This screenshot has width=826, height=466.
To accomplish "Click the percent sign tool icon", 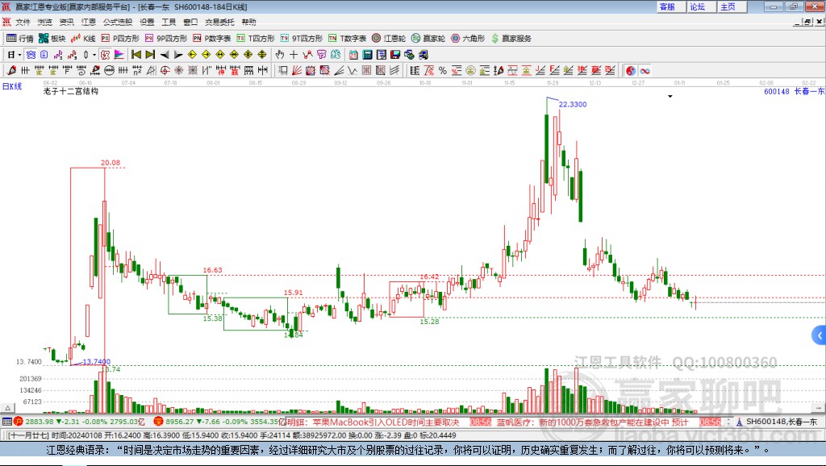I will click(443, 70).
